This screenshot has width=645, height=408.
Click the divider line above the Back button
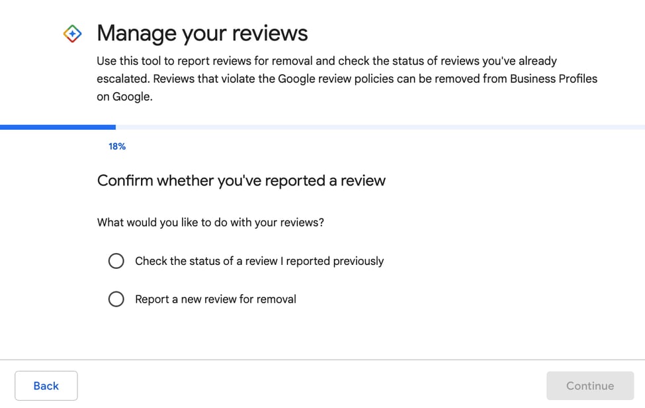[x=322, y=360]
